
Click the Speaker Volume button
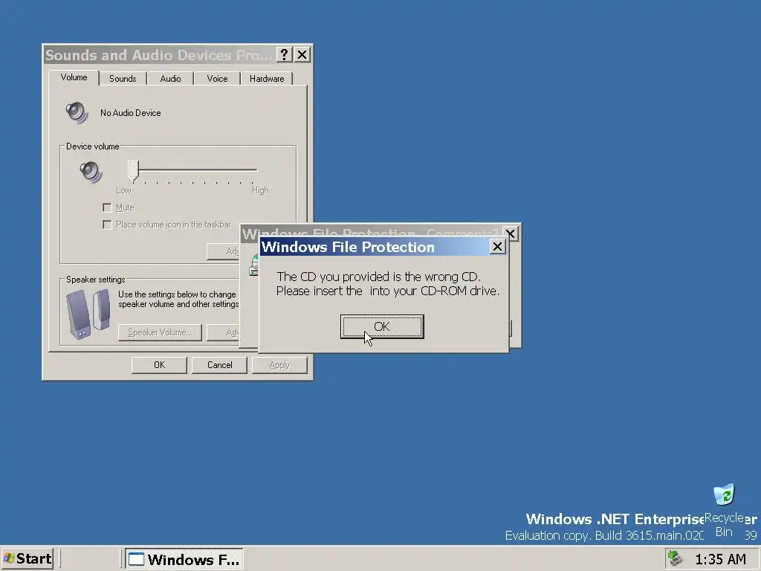point(160,332)
